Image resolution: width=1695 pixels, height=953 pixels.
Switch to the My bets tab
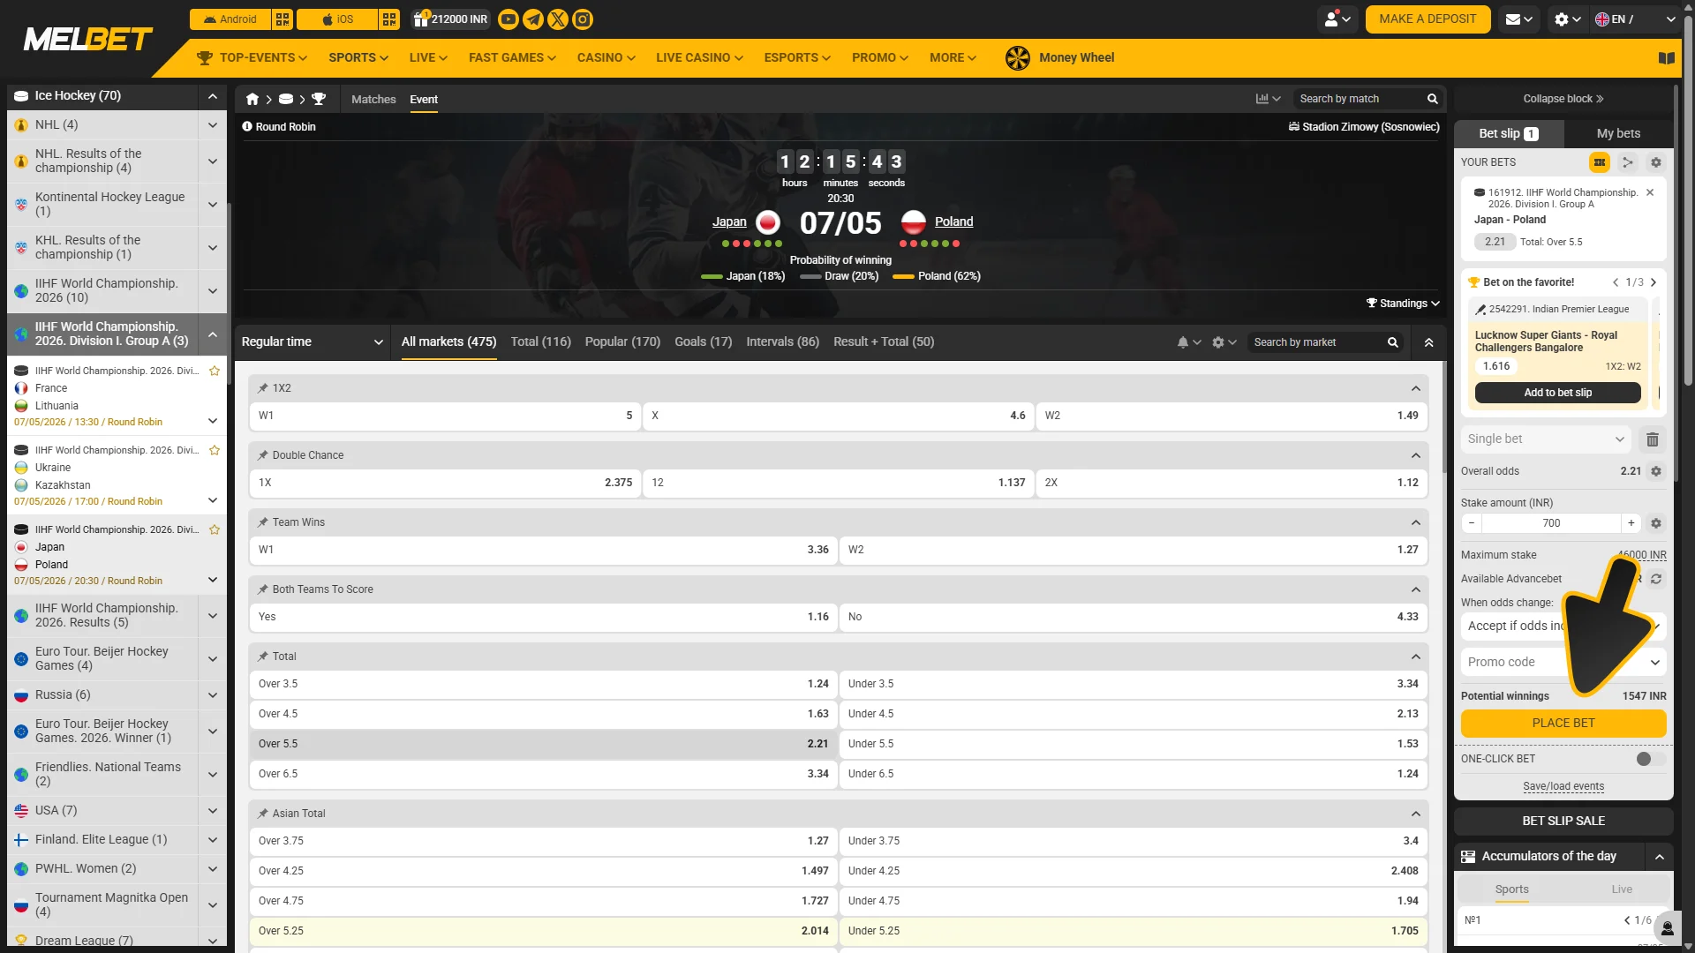(x=1618, y=134)
